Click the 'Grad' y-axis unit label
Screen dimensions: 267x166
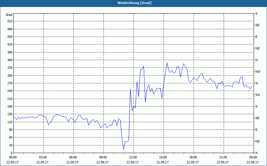tap(9, 15)
